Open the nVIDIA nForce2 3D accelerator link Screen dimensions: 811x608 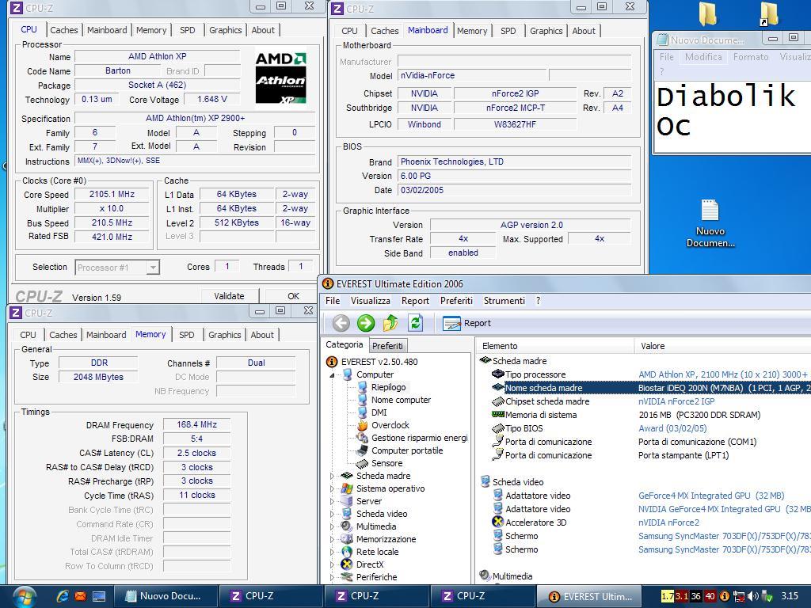(x=668, y=522)
